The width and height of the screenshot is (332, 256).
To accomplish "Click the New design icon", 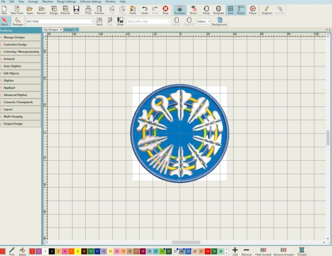I will (4, 10).
